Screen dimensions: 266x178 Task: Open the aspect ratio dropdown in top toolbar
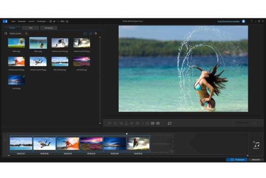[62, 22]
